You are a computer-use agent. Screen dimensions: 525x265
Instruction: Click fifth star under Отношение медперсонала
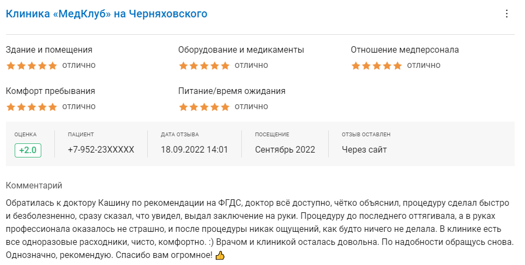click(397, 66)
